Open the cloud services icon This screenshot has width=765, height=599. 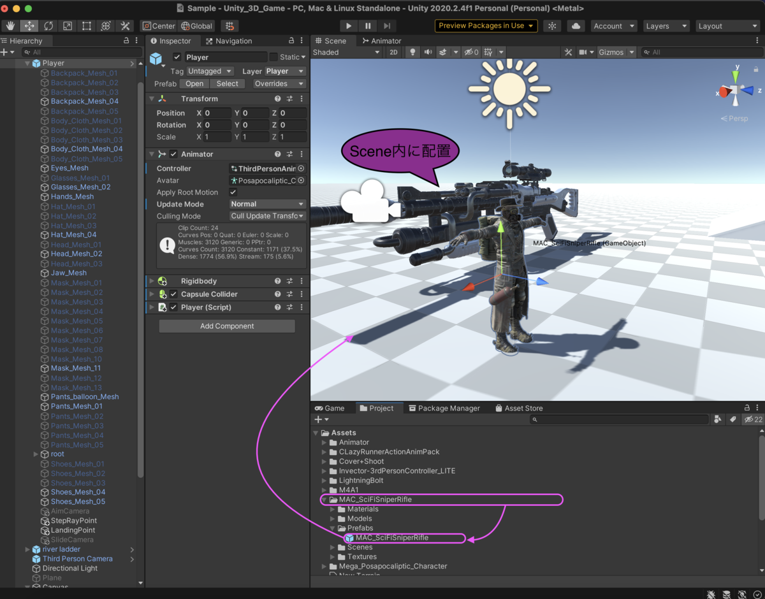coord(576,26)
